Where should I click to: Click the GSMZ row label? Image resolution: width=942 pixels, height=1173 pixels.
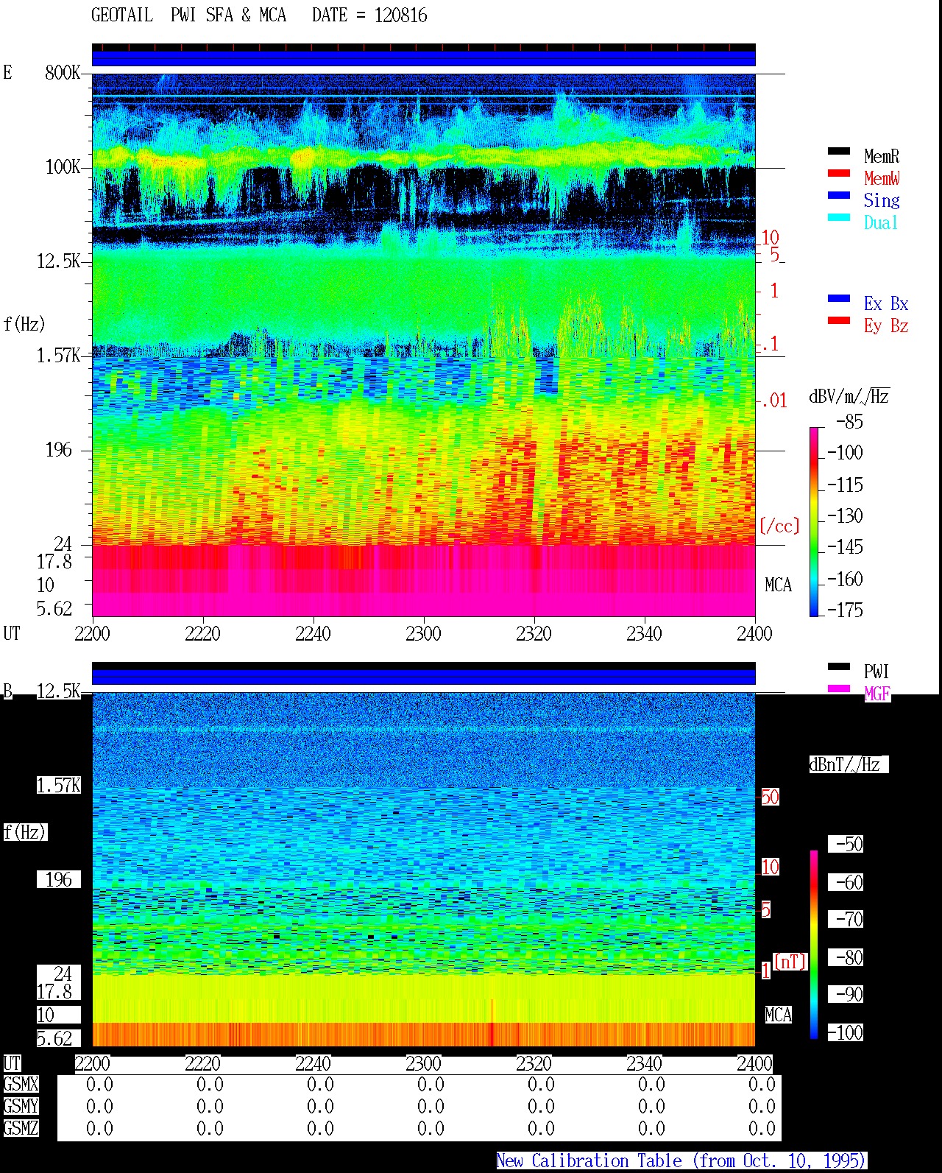coord(21,1128)
